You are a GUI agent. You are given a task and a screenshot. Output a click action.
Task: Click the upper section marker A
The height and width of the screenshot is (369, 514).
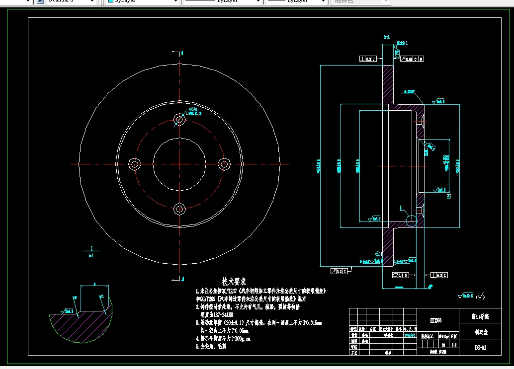coord(182,53)
